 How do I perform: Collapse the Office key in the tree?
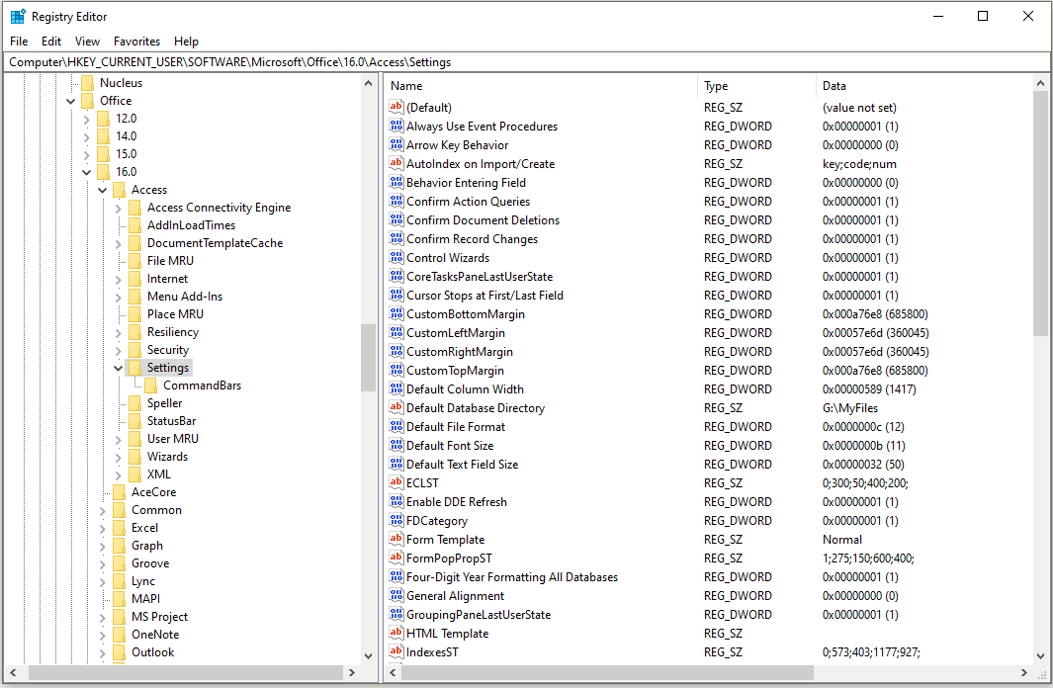[70, 102]
